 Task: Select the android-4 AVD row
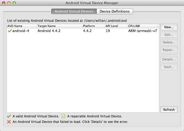point(83,31)
